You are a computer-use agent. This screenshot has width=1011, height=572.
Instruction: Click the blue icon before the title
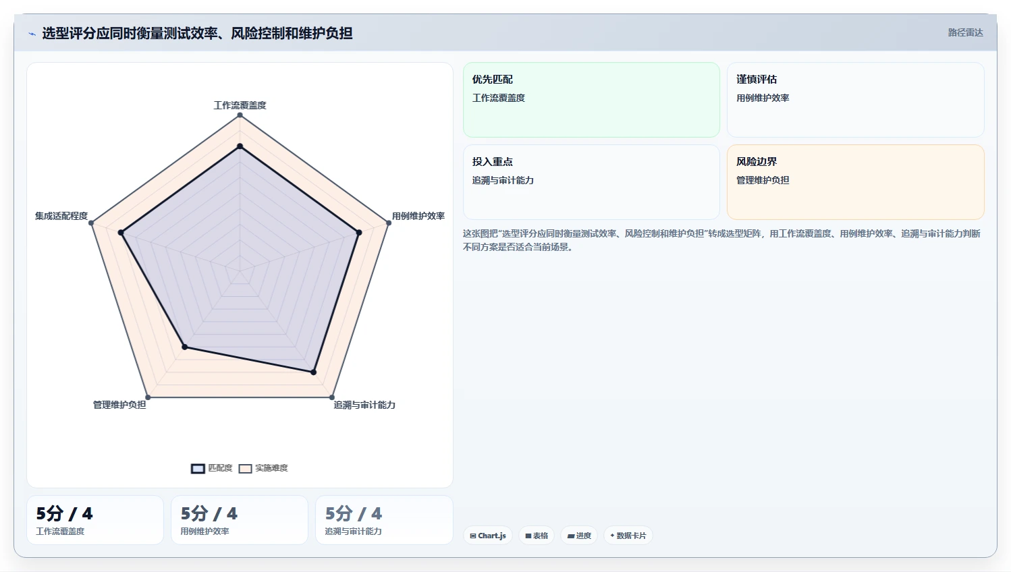click(32, 34)
